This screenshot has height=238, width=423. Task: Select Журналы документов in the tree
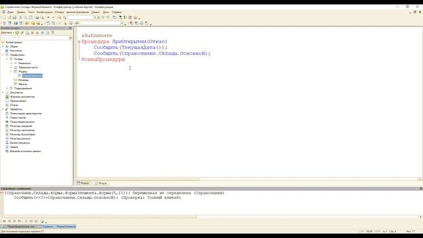coord(22,97)
